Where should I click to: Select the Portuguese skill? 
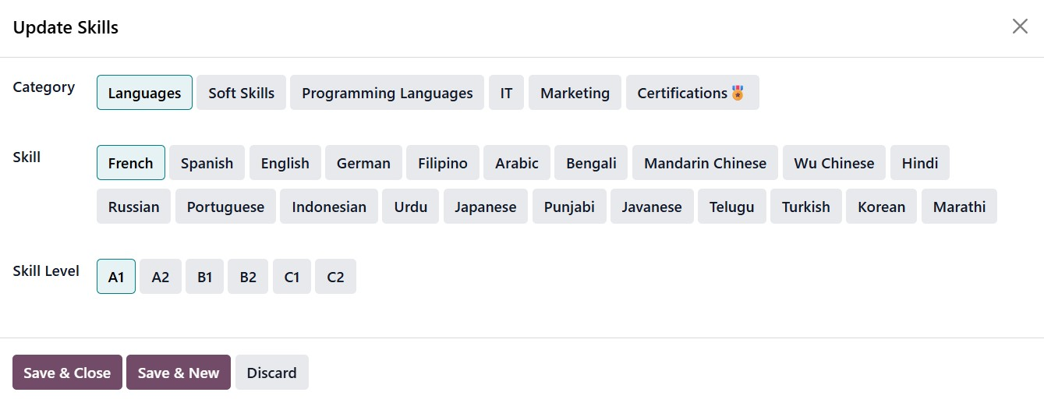225,207
